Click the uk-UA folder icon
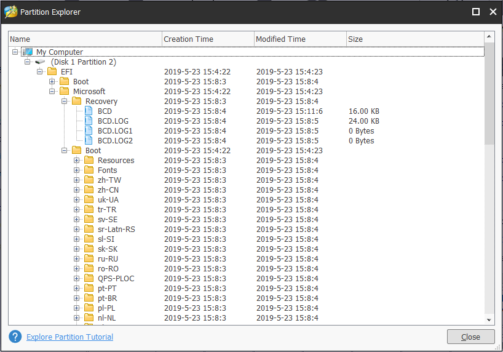 pos(89,199)
